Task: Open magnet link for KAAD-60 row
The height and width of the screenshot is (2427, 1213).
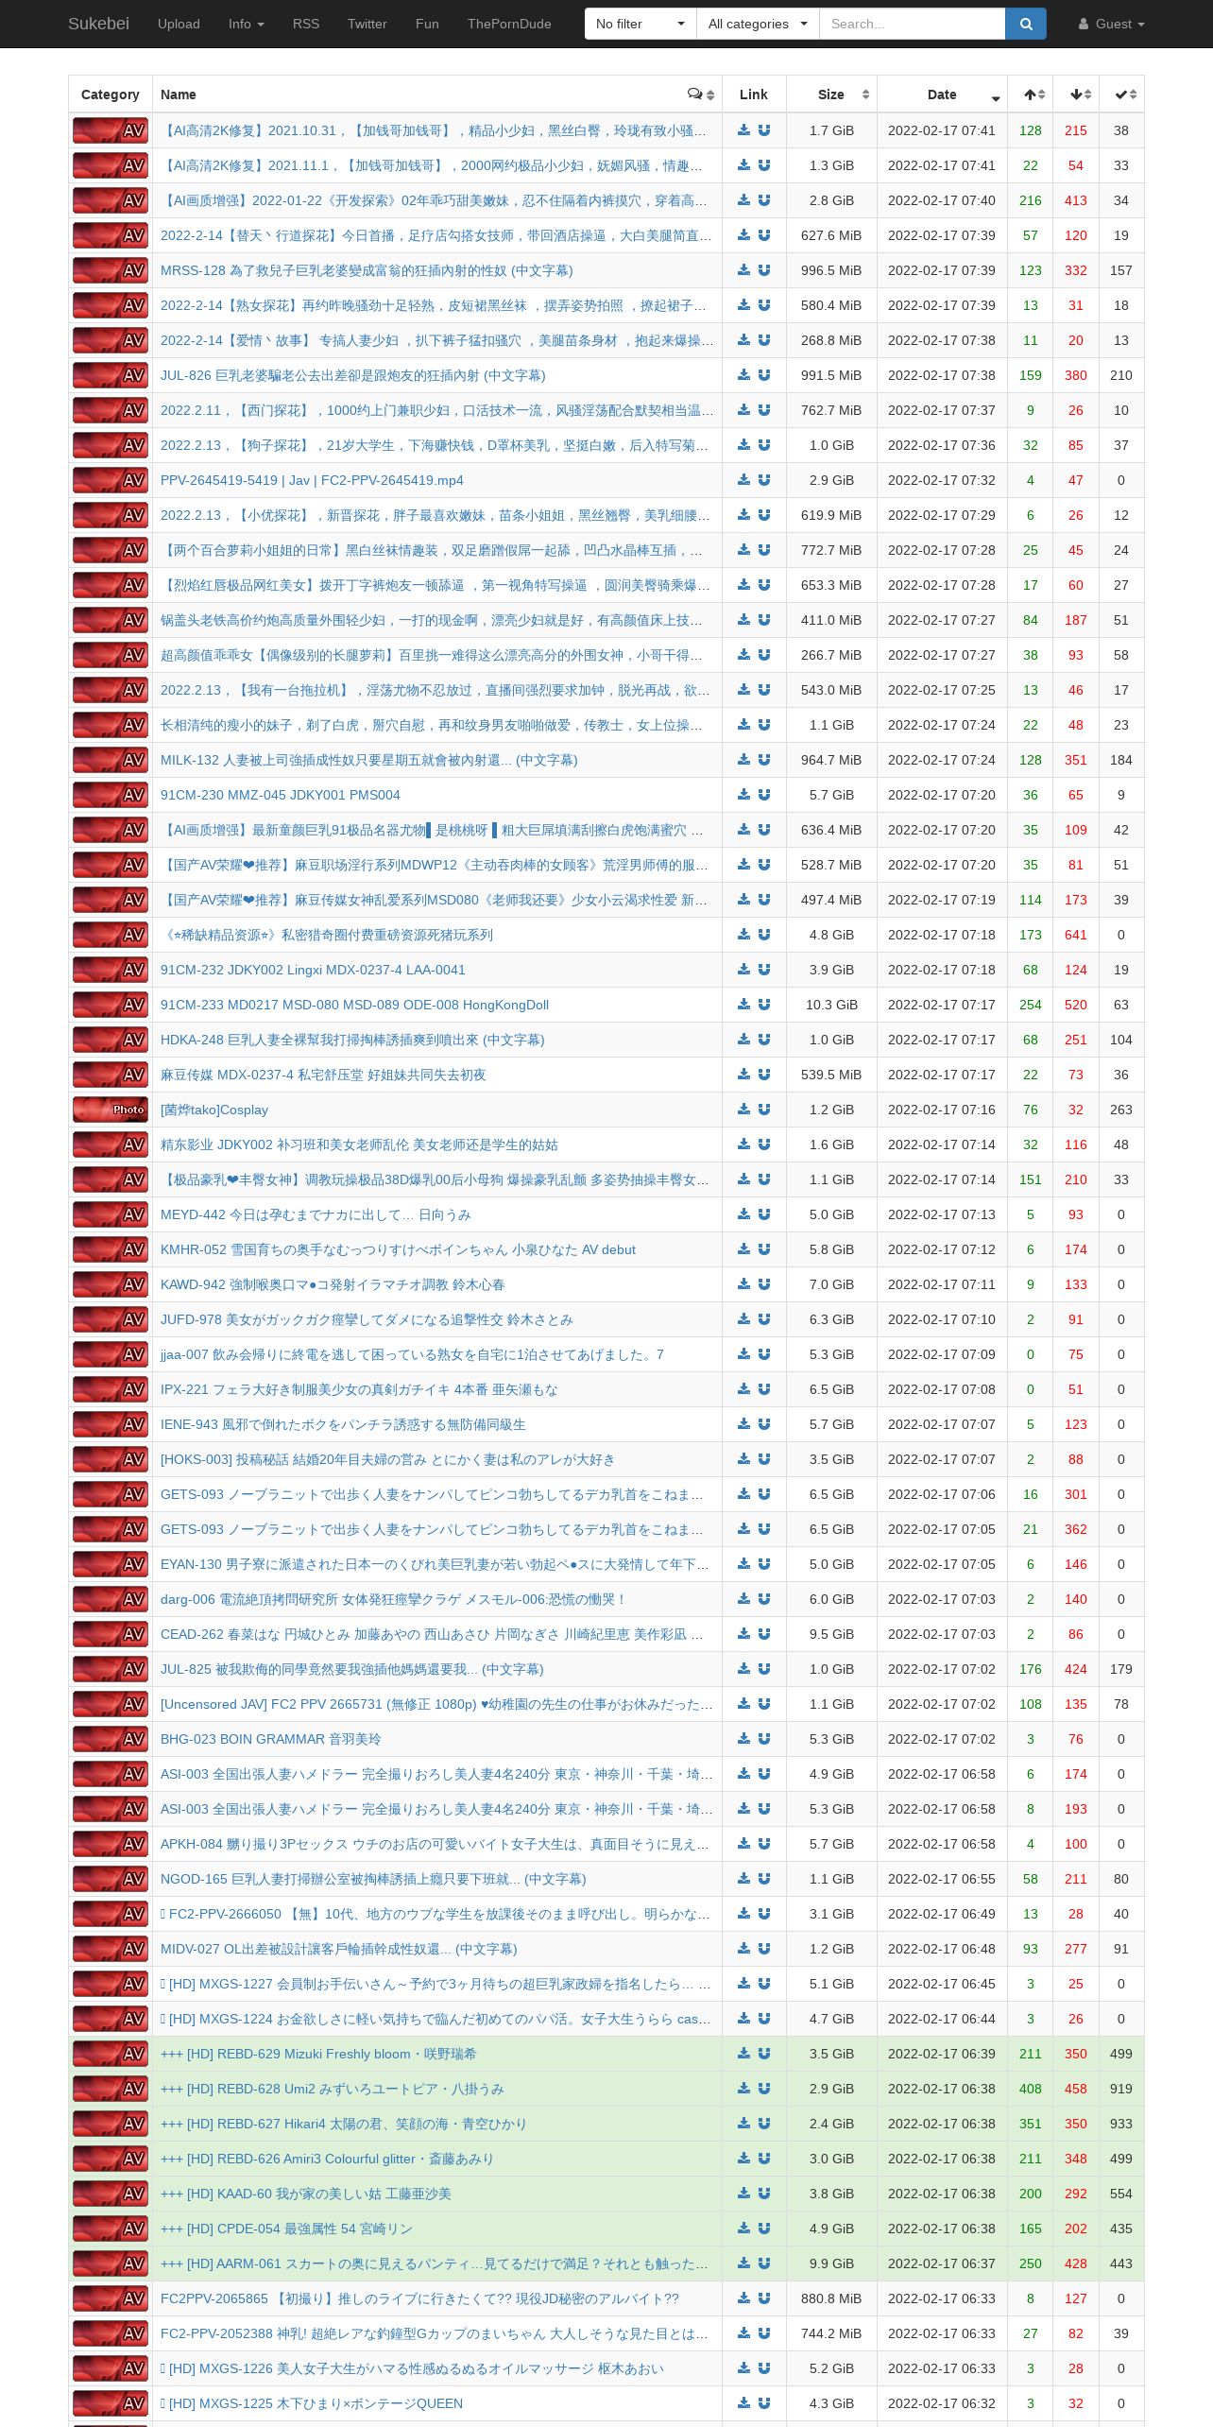Action: click(x=764, y=2194)
